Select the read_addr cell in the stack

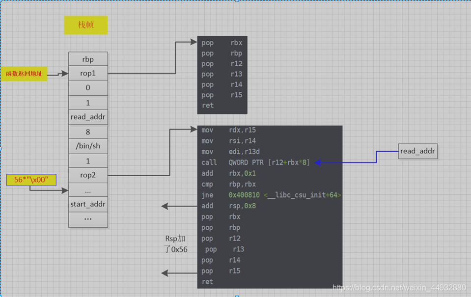coord(88,117)
